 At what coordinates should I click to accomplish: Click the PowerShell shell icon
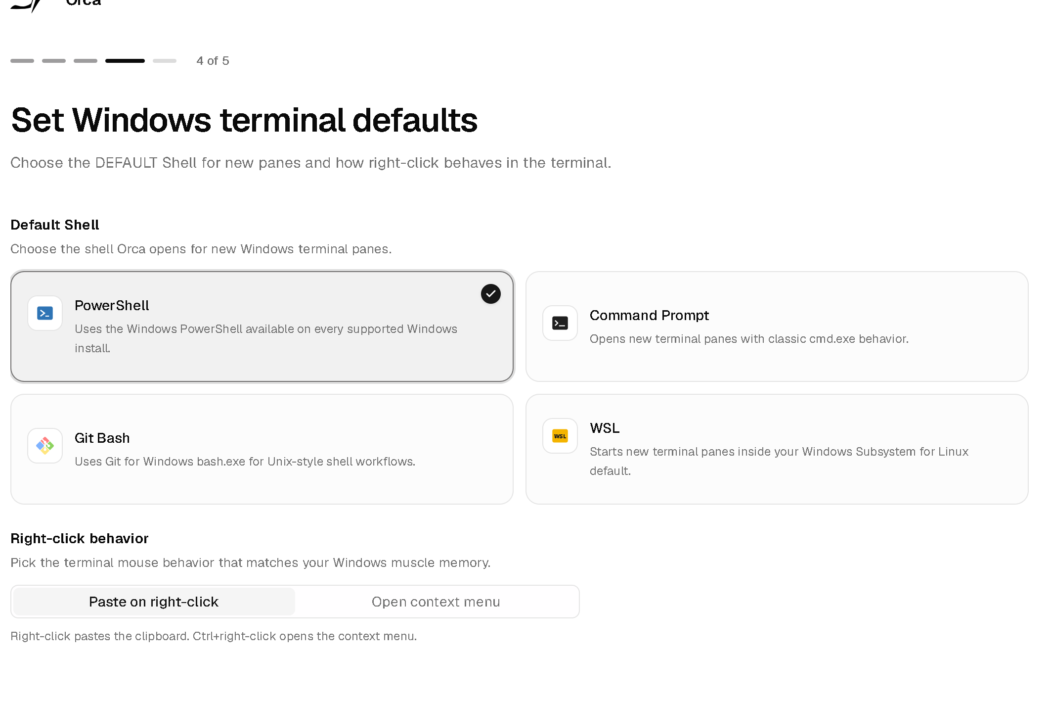click(x=45, y=313)
